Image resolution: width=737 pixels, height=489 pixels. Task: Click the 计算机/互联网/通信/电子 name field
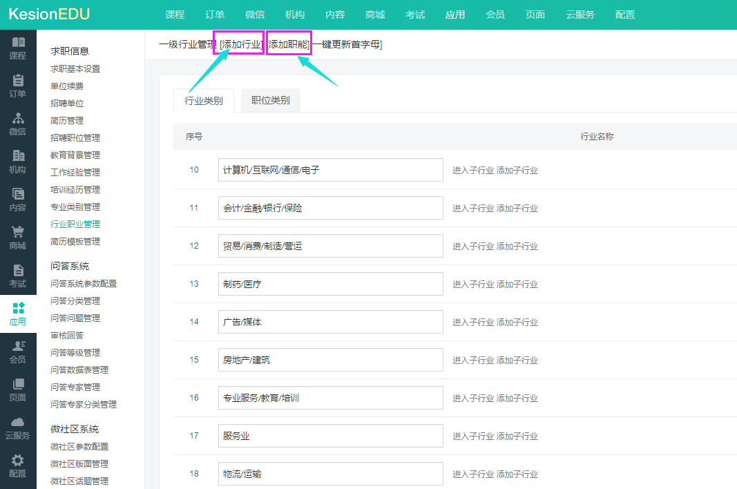coord(330,170)
